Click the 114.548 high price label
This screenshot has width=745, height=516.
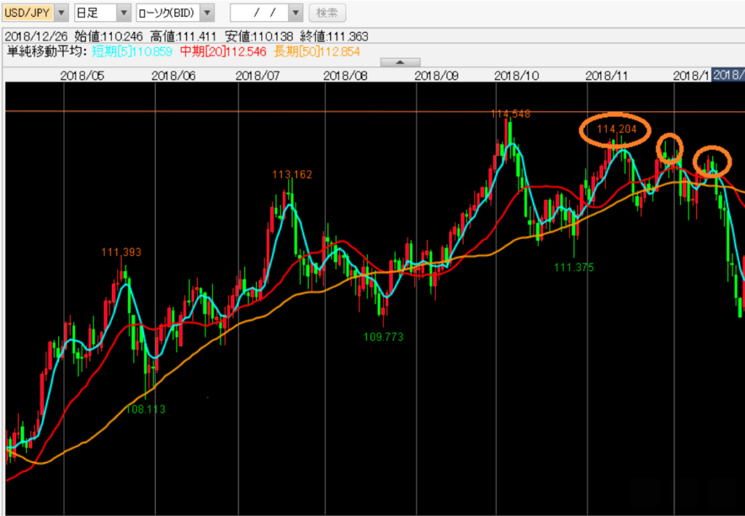[x=510, y=113]
